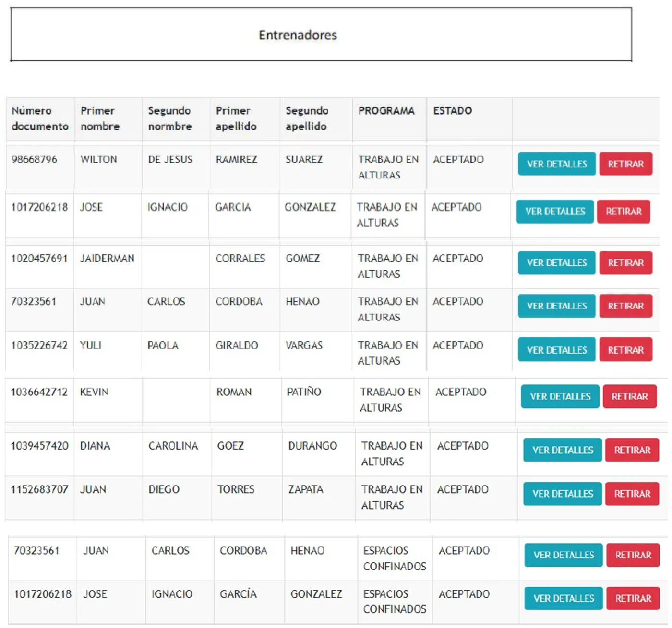View details for JOSE GARCIA, TRABAJO EN ALTURAS
This screenshot has width=672, height=628.
click(555, 212)
